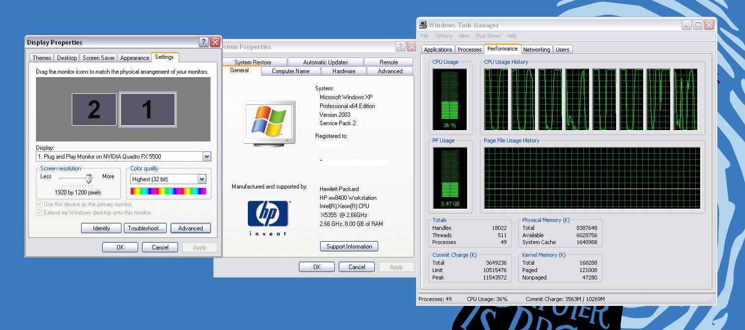745x330 pixels.
Task: Switch to the Applications tab
Action: pyautogui.click(x=438, y=50)
